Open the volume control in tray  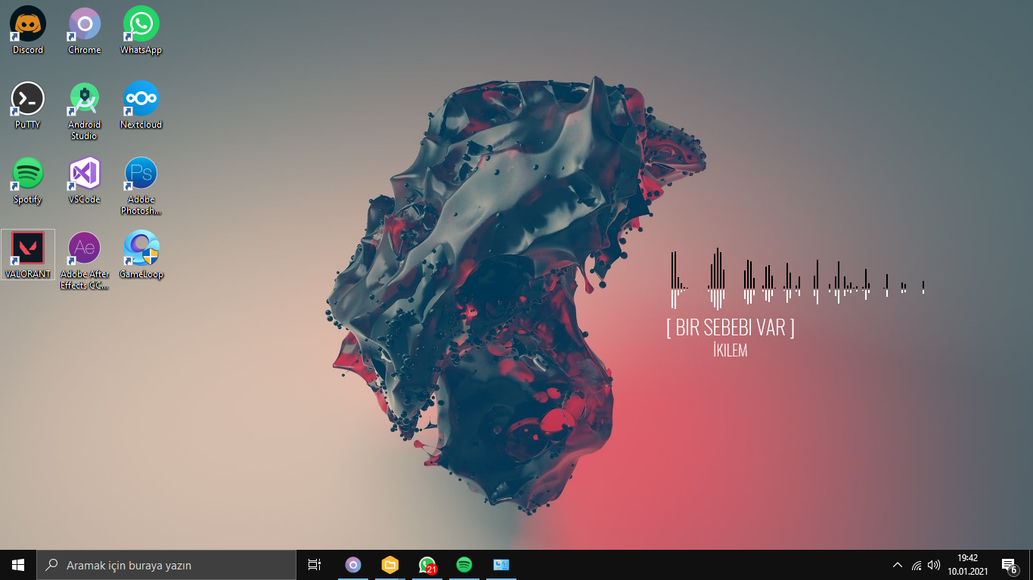click(x=934, y=565)
